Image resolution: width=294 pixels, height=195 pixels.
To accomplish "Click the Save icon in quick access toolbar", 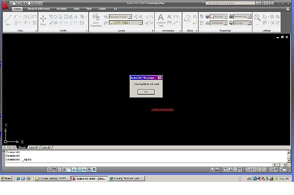I will 24,3.
